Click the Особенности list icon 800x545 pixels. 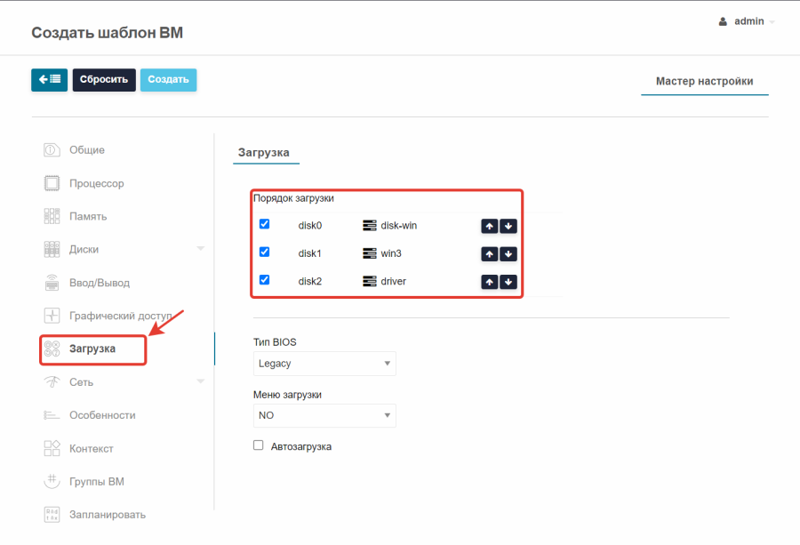[x=52, y=415]
